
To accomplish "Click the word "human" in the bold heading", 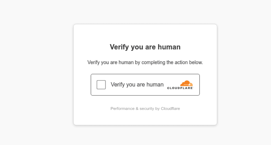I will 169,47.
